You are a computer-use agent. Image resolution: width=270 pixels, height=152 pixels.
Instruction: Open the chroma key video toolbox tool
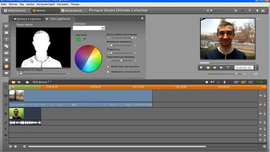[6, 66]
